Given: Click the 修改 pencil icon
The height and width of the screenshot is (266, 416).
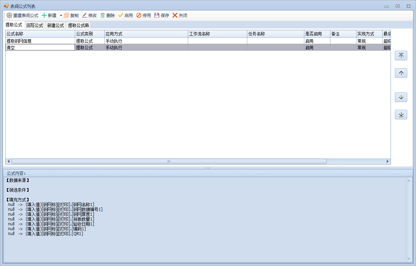Looking at the screenshot, I should (85, 16).
